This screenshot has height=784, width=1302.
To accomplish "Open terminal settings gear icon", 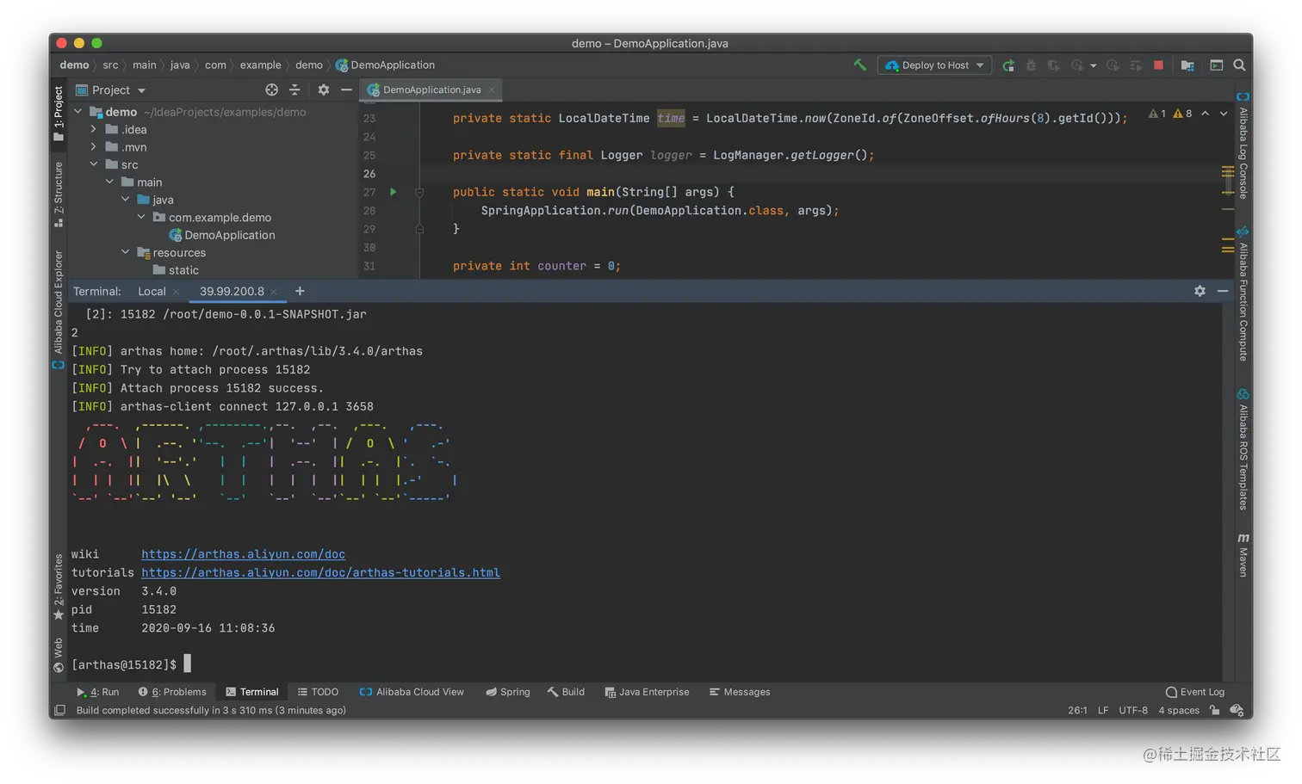I will point(1200,291).
